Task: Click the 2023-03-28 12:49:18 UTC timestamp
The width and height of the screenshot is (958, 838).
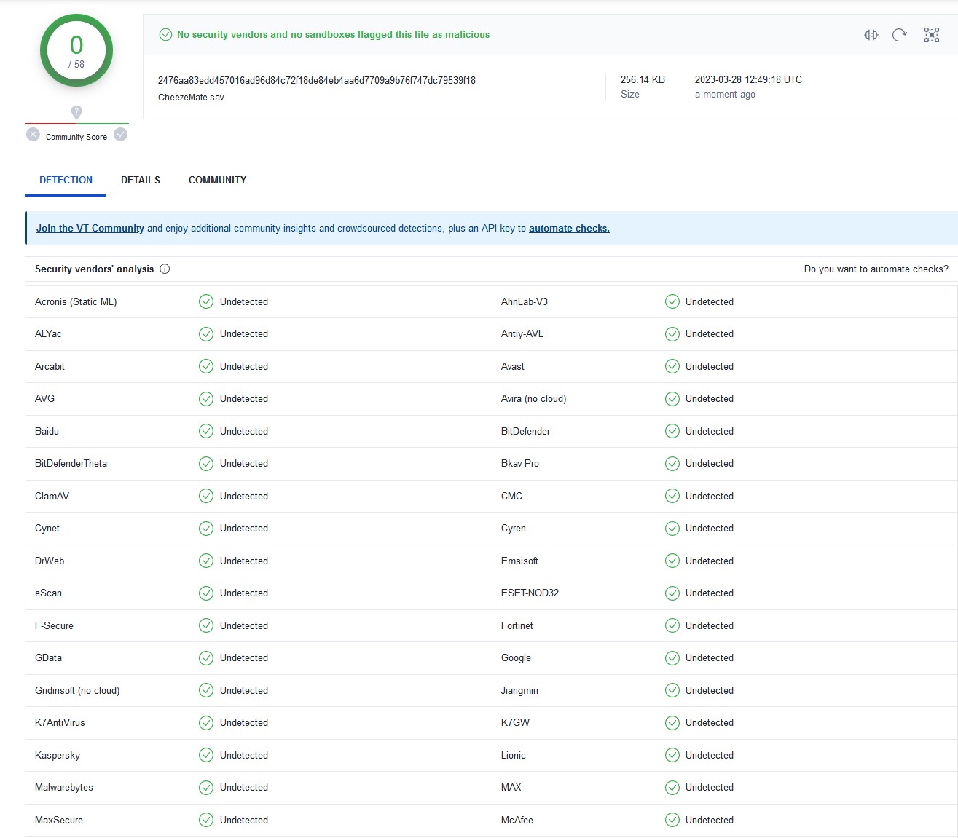Action: point(748,79)
